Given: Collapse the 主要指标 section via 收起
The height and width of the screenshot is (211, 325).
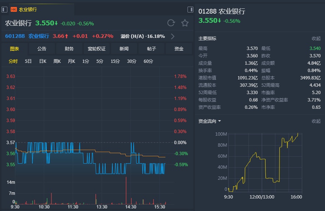Looking at the screenshot, I should click(316, 39).
